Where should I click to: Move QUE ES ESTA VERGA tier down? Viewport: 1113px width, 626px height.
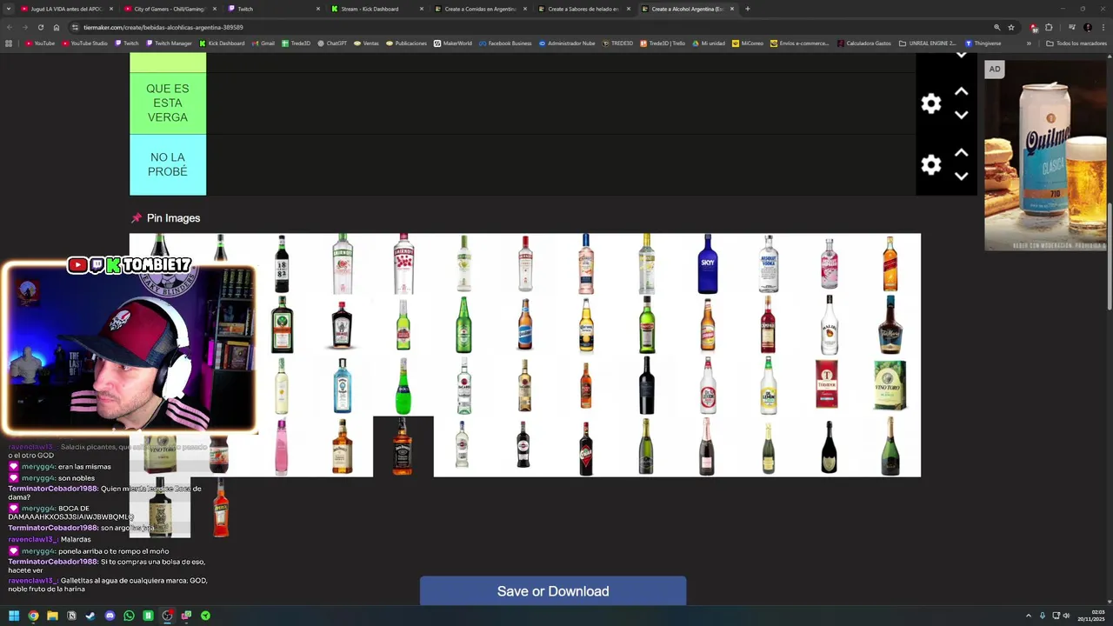[962, 115]
